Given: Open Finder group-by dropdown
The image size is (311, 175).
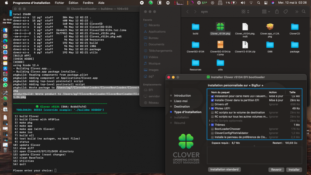Looking at the screenshot, I should tap(266, 12).
